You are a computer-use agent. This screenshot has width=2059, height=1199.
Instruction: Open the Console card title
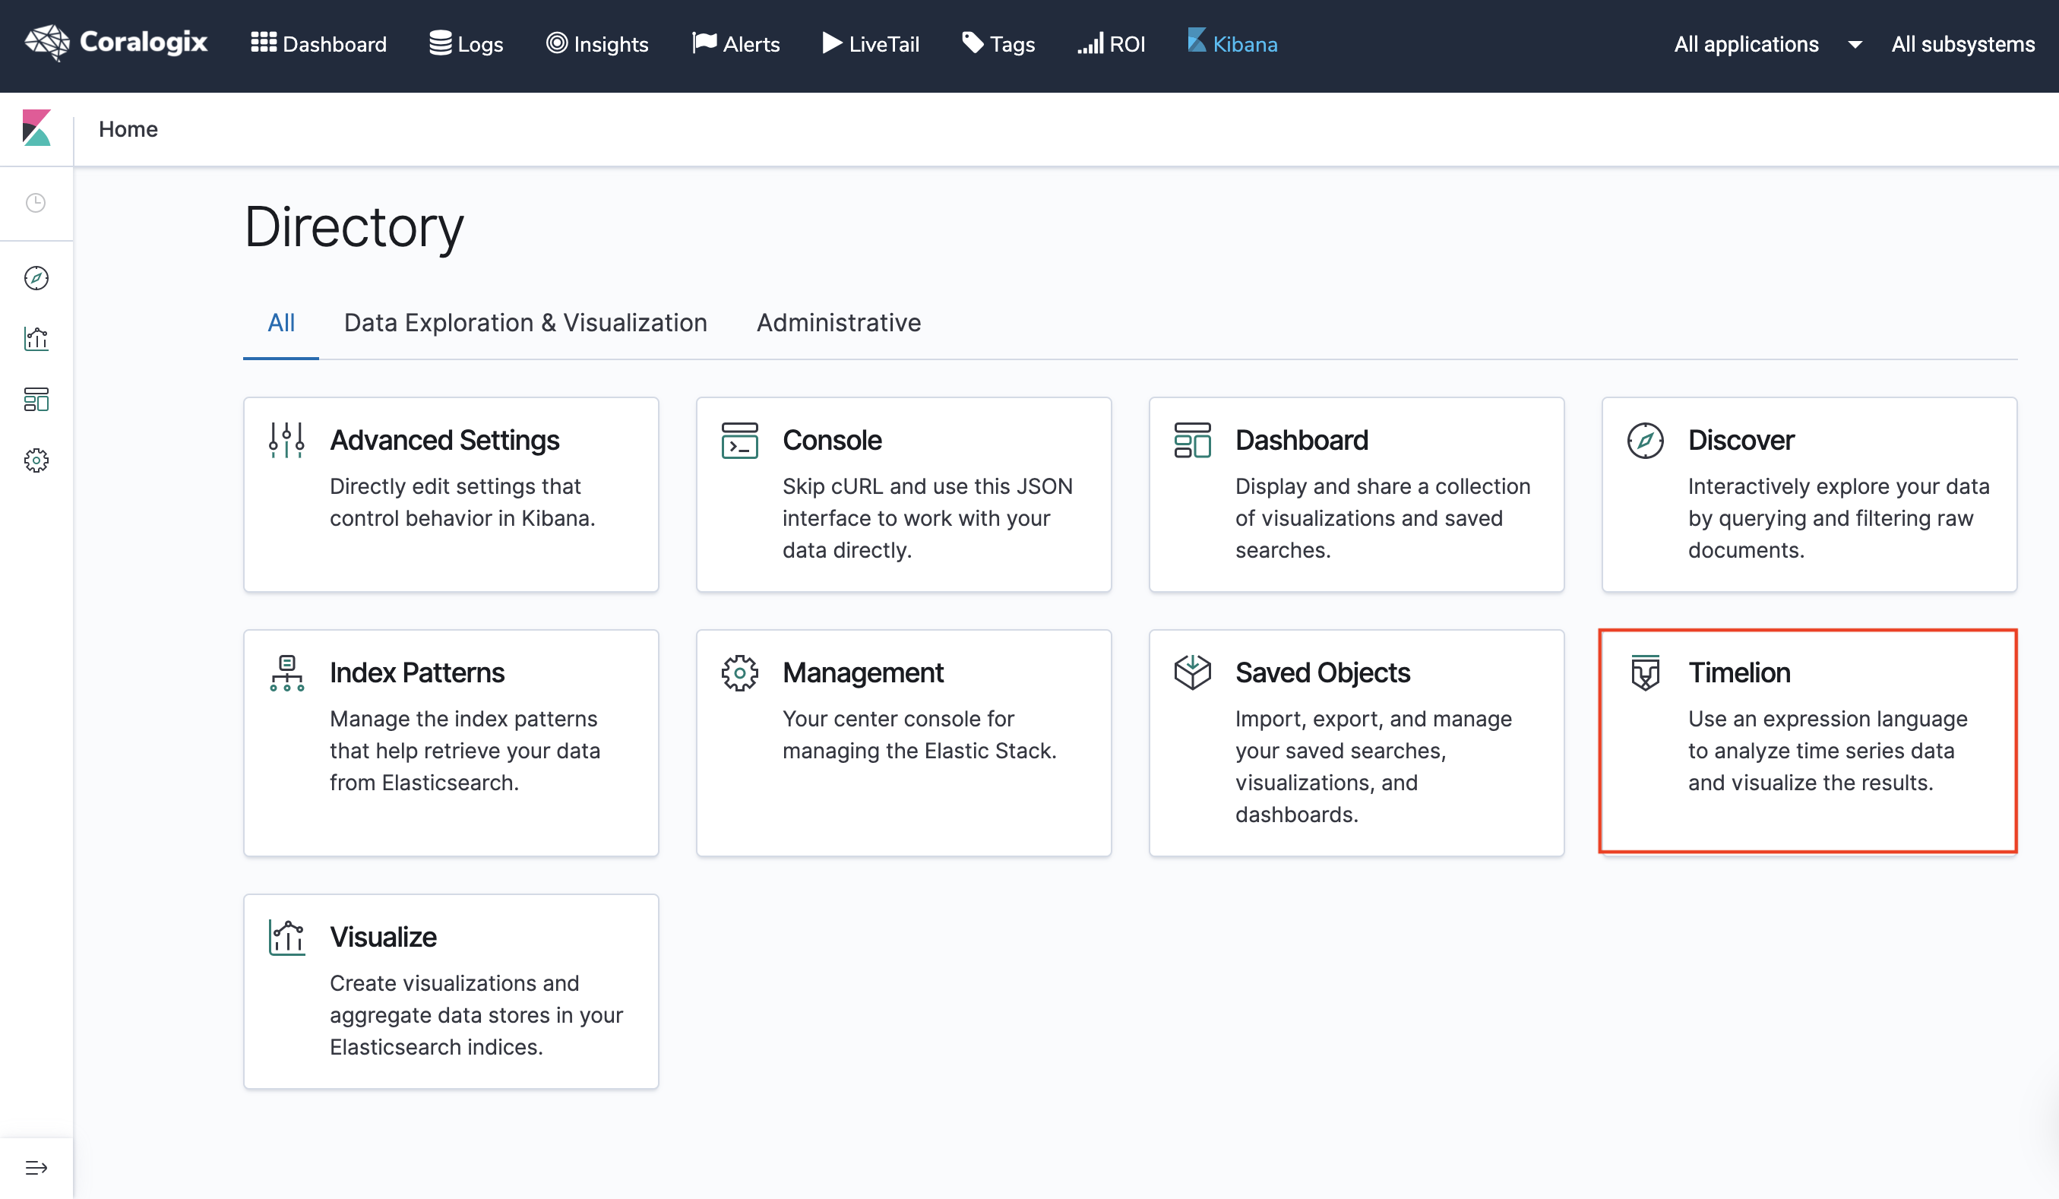click(x=832, y=440)
